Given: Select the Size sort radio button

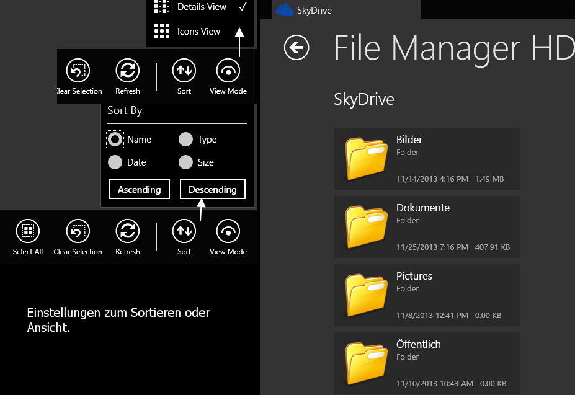Looking at the screenshot, I should pos(185,162).
